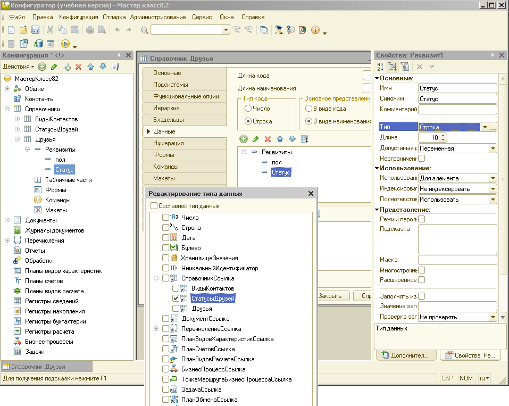
Task: Click the edit pencil icon above Реквизиты list
Action: coord(256,139)
